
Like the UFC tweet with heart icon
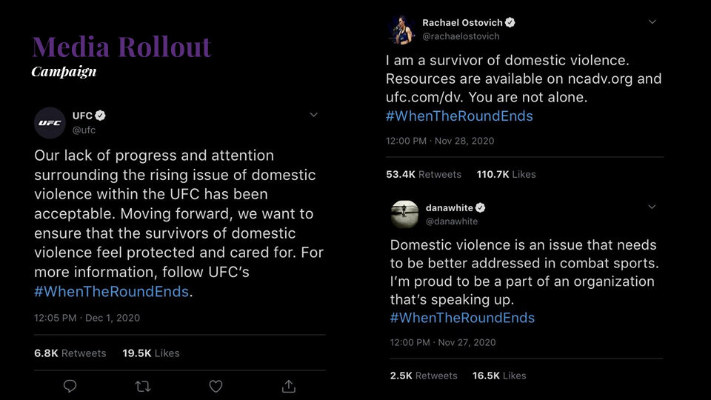click(216, 387)
